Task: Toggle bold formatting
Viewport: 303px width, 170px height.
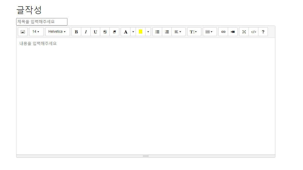Action: (x=76, y=32)
